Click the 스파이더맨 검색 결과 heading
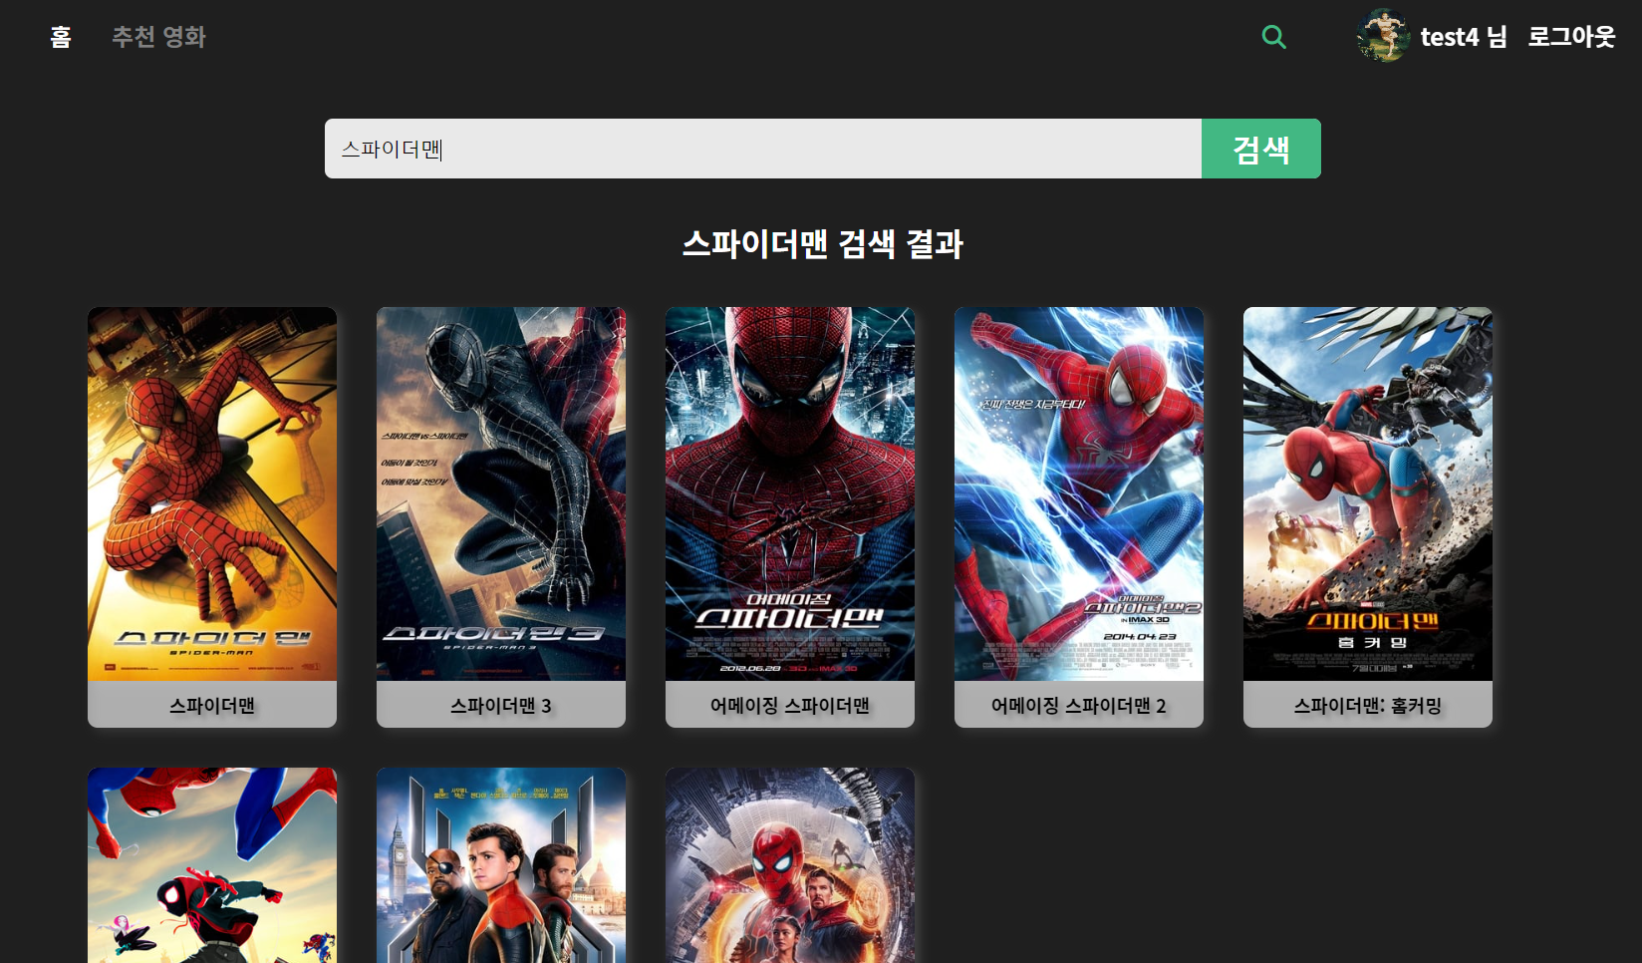This screenshot has height=963, width=1642. (x=822, y=244)
